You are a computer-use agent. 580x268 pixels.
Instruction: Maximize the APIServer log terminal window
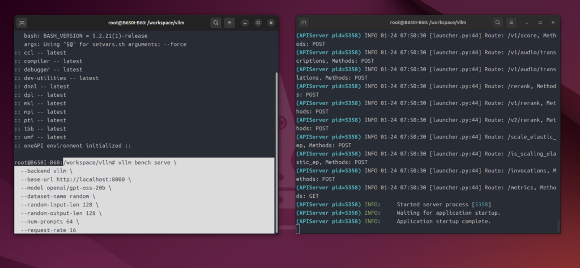540,22
